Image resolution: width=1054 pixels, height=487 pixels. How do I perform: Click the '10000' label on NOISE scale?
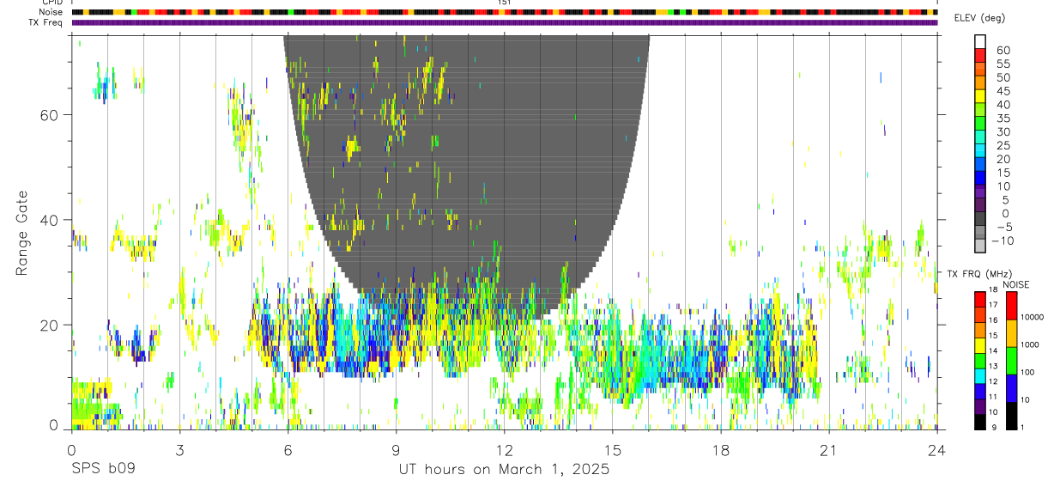pyautogui.click(x=1033, y=317)
